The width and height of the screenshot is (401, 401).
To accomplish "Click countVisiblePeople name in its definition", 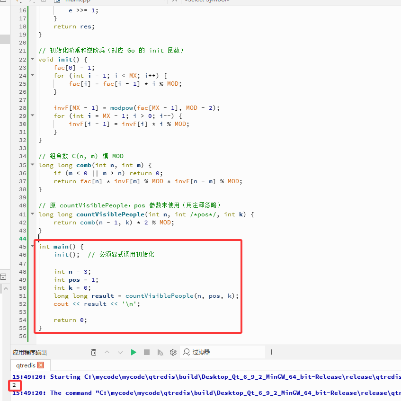I will coord(110,214).
